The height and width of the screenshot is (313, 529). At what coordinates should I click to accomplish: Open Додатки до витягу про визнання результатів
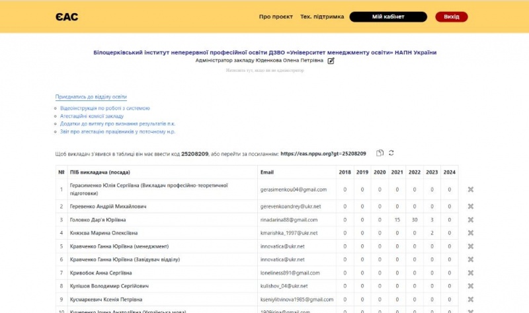click(117, 124)
